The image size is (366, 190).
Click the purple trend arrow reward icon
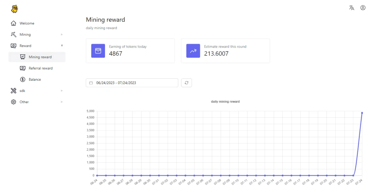coord(193,51)
